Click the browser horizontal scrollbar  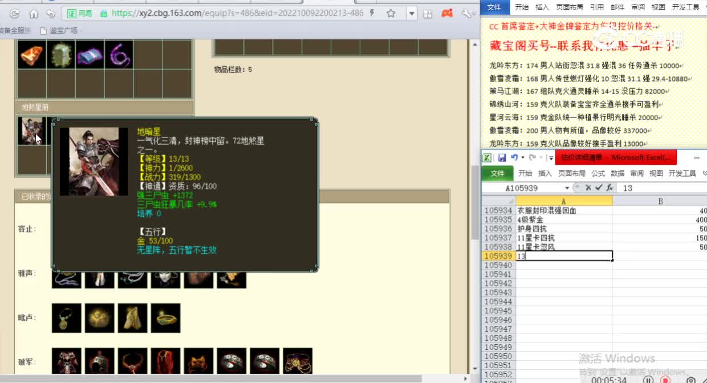pos(211,378)
